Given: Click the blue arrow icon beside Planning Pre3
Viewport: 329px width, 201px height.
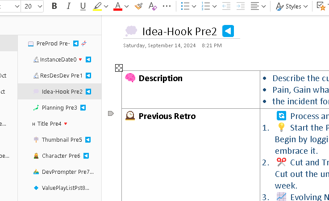Looking at the screenshot, I should [x=83, y=107].
